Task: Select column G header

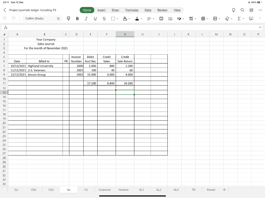Action: [125, 34]
